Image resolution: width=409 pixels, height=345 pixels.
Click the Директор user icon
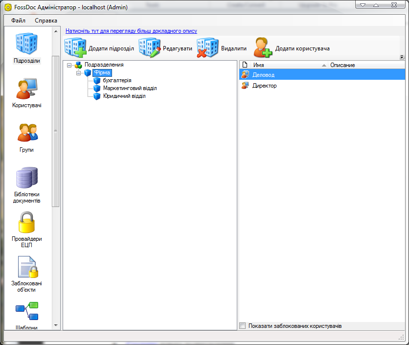[245, 85]
